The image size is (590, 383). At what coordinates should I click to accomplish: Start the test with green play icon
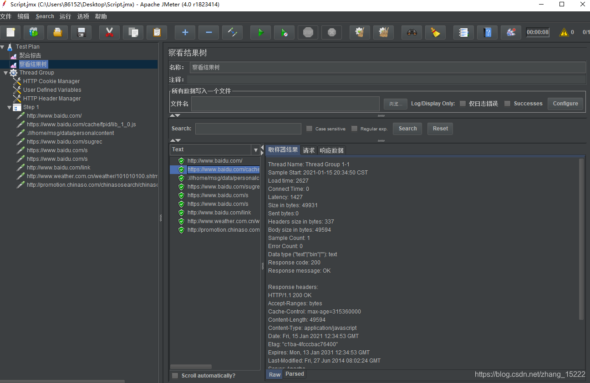(260, 32)
